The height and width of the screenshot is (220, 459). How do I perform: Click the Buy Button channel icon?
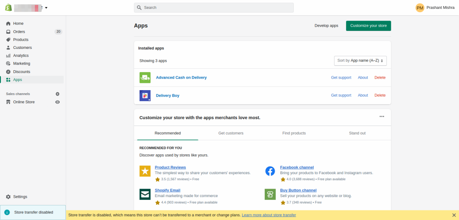click(x=270, y=194)
